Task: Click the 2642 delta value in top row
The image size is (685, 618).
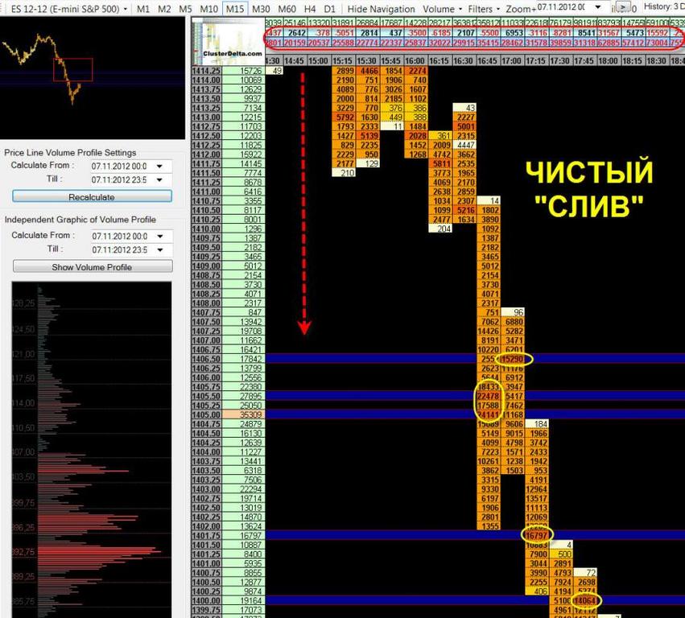Action: point(295,33)
